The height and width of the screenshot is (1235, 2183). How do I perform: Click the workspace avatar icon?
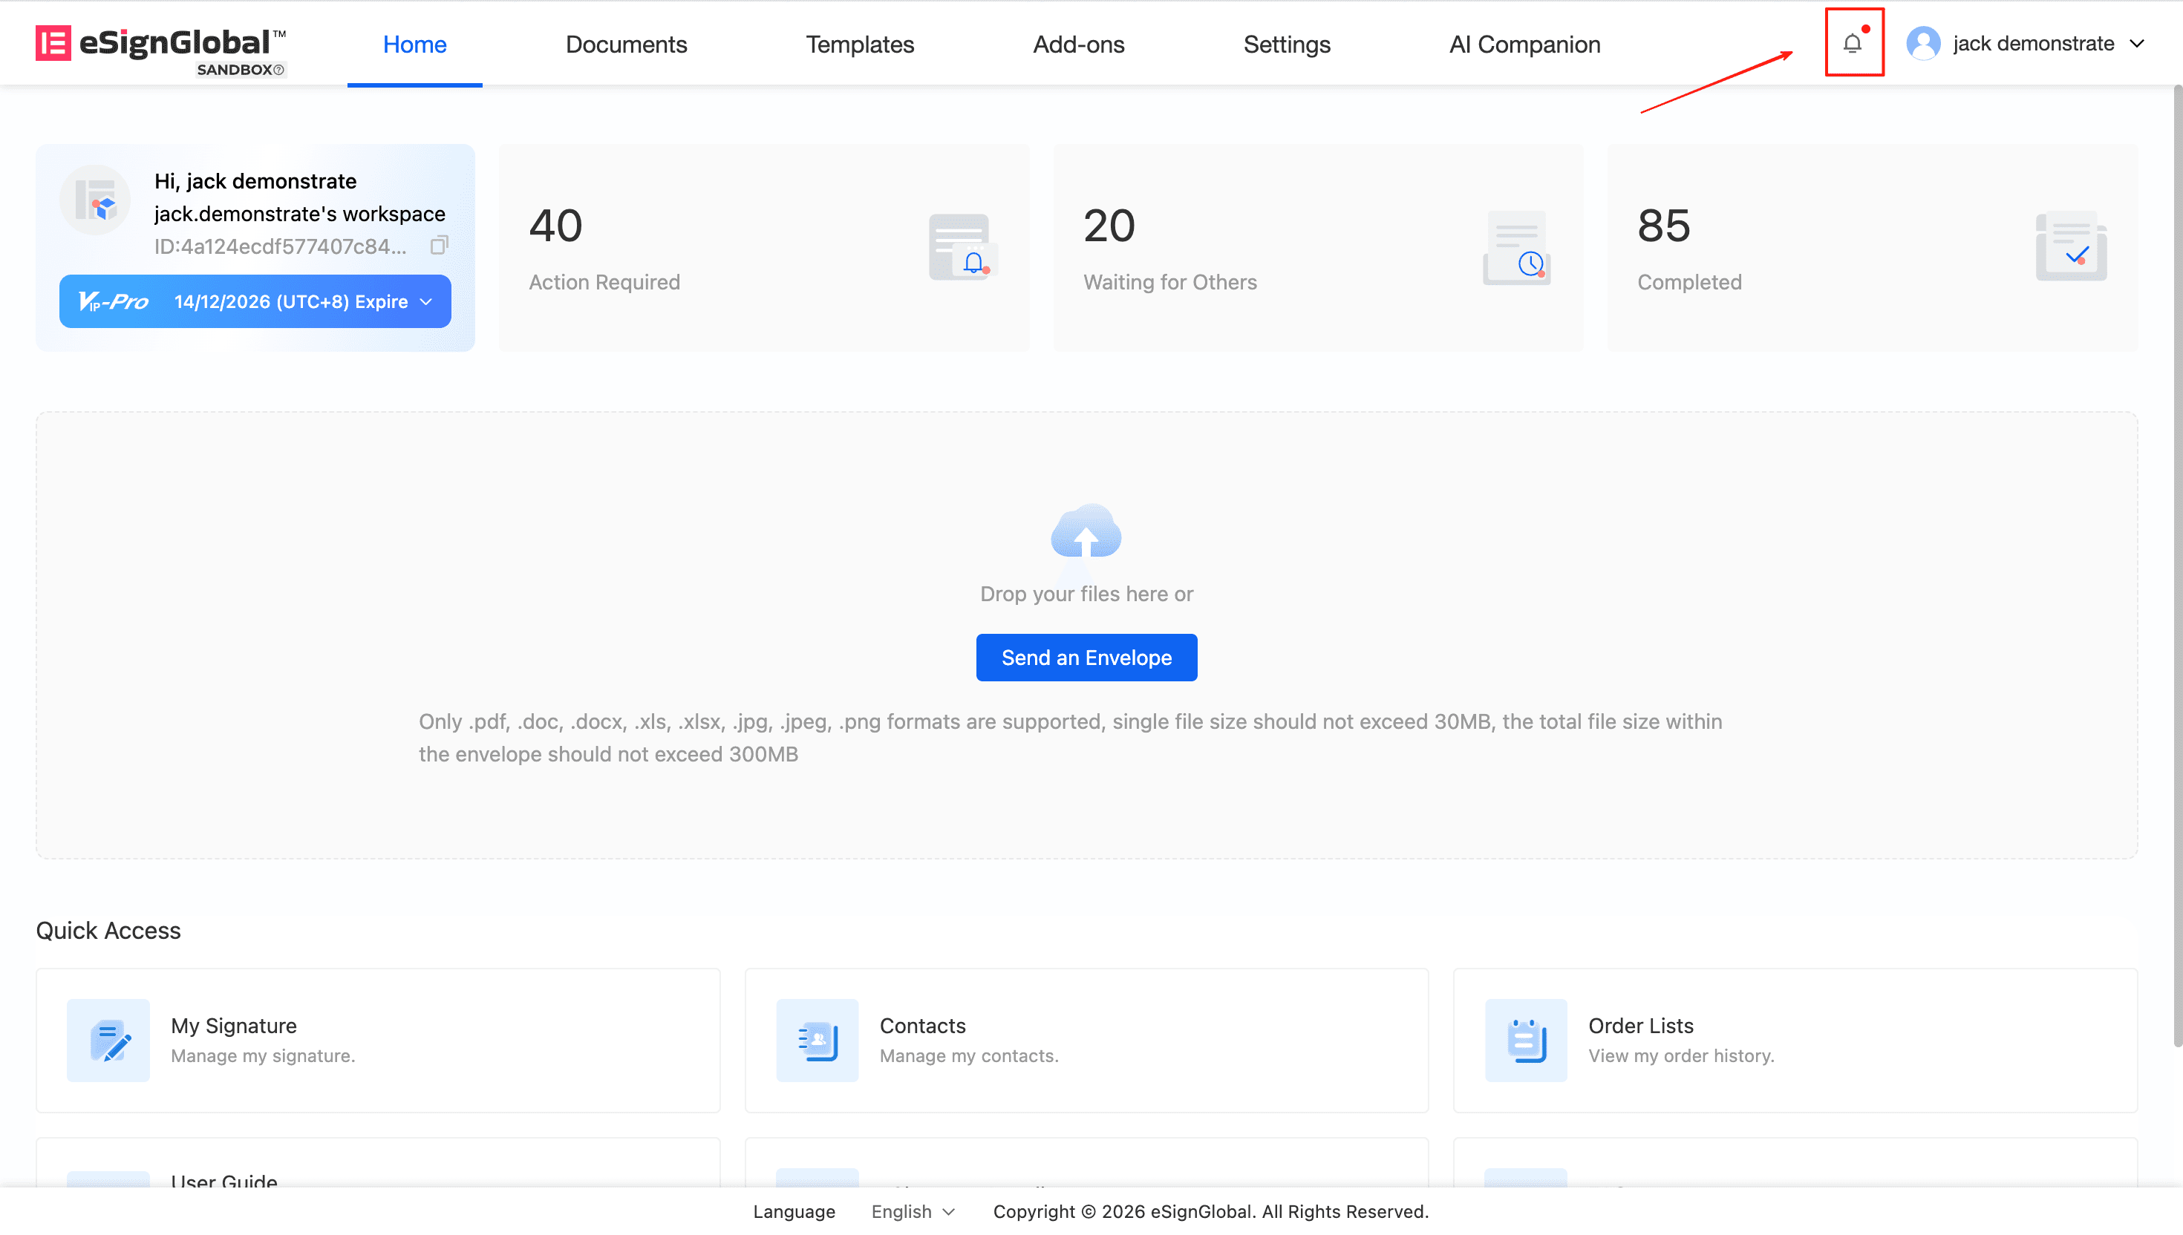click(95, 200)
